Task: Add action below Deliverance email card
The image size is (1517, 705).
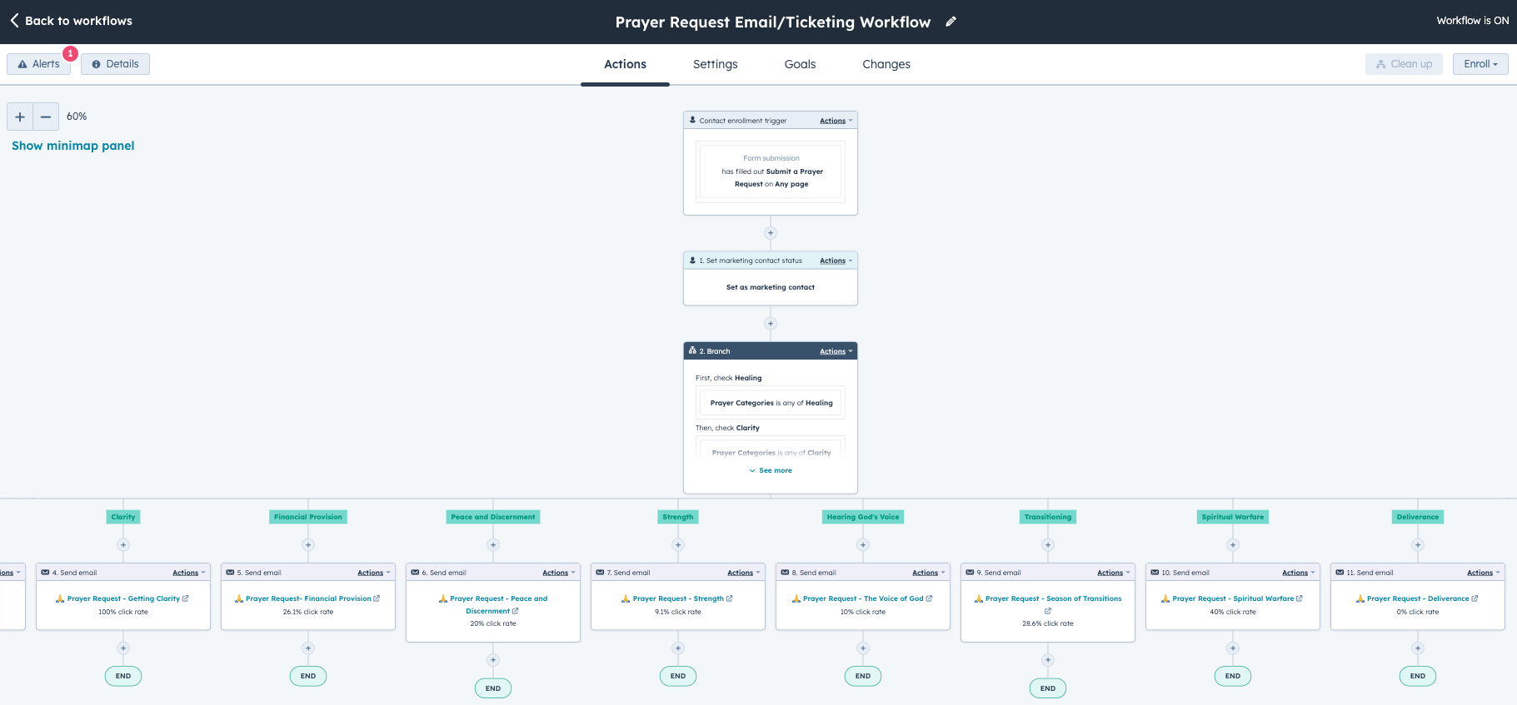Action: coord(1418,648)
